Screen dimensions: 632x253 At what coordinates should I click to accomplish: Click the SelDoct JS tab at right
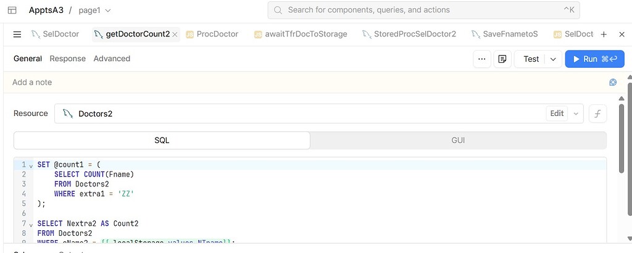tap(574, 34)
